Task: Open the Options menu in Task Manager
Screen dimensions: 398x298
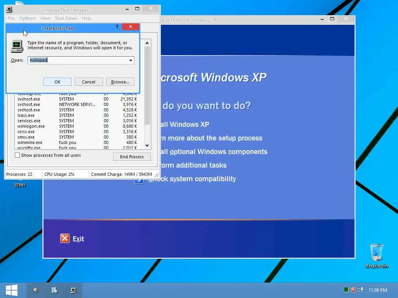Action: 28,18
